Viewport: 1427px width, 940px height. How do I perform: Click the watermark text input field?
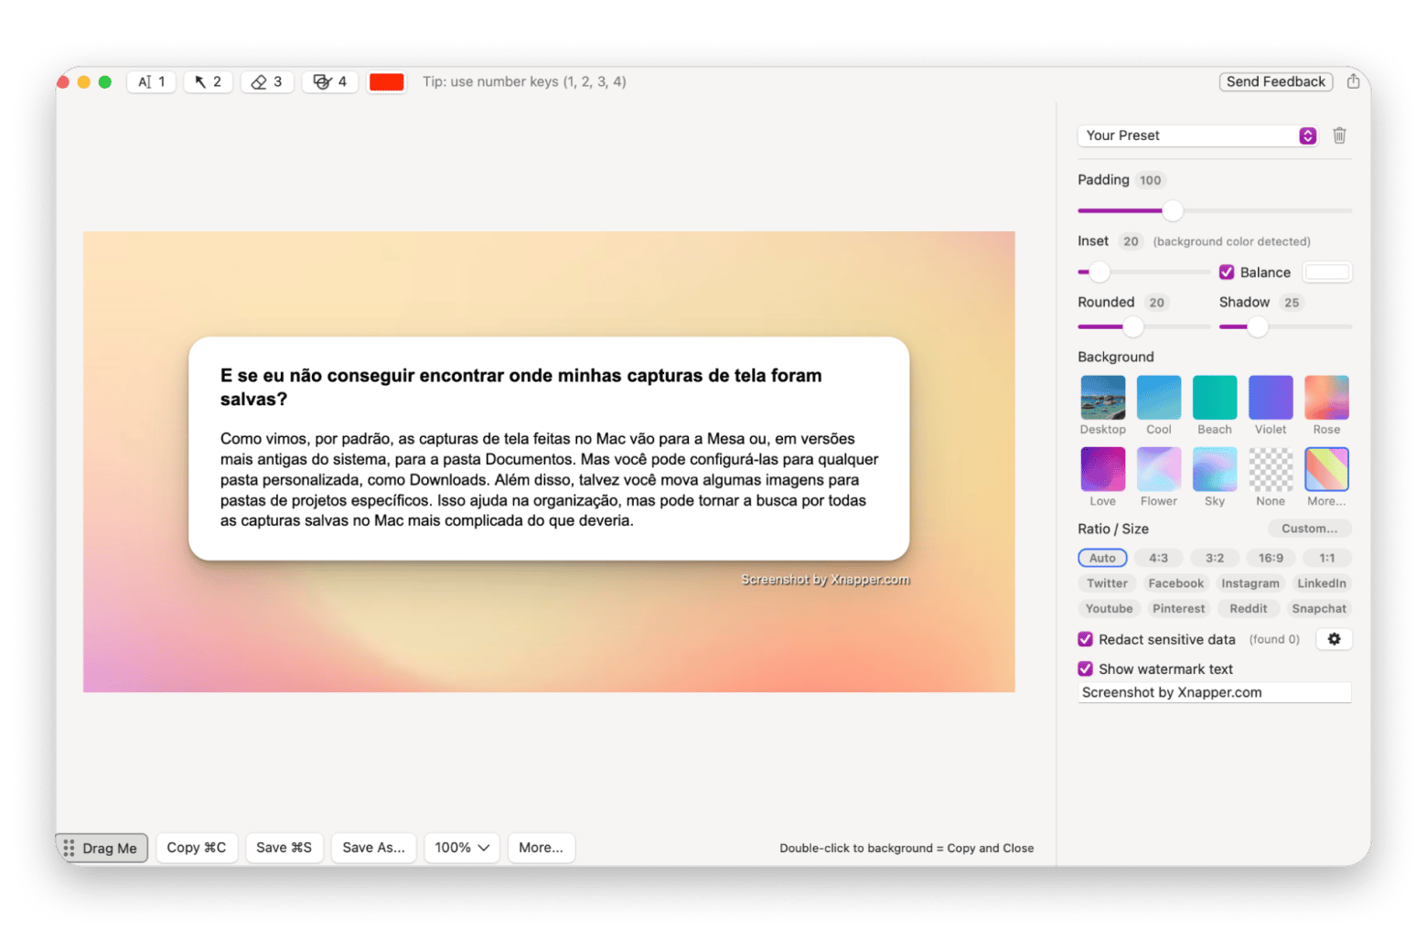(x=1214, y=692)
